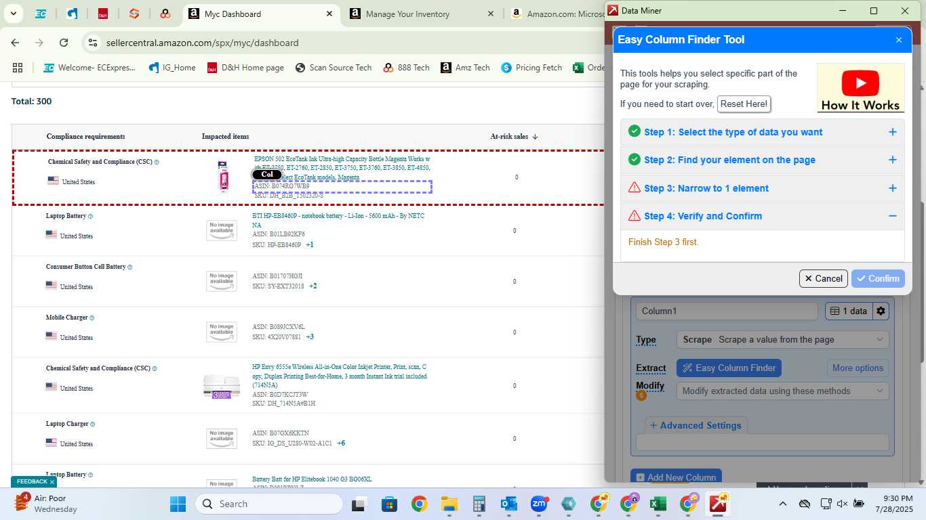Open the D&H pinned browser tab
Image resolution: width=926 pixels, height=520 pixels.
[x=103, y=14]
